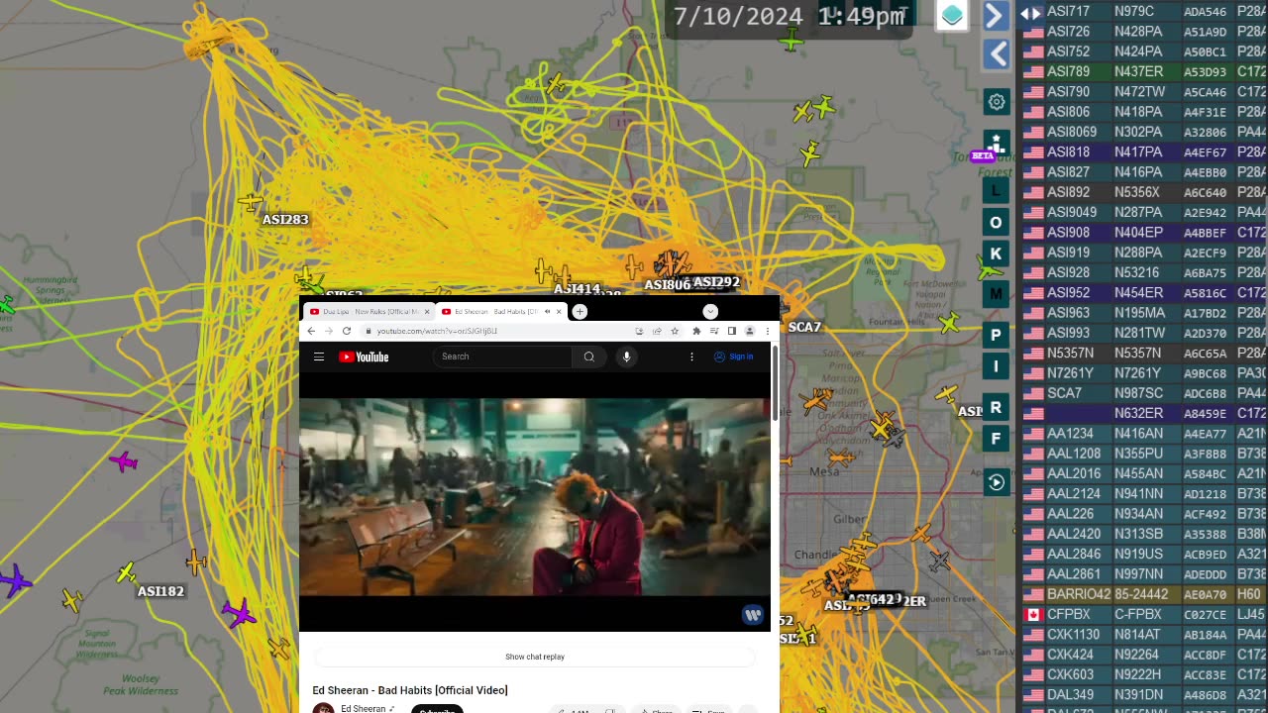Click the SCA7 label on the map
The height and width of the screenshot is (713, 1268).
pyautogui.click(x=804, y=327)
